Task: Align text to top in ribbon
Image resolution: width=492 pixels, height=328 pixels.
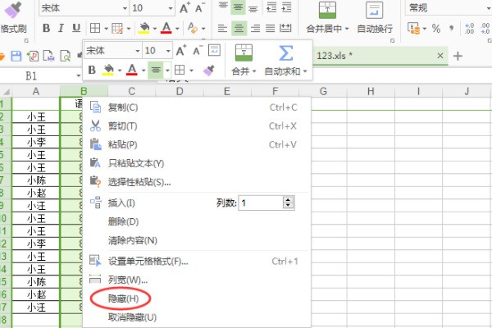Action: (x=223, y=7)
